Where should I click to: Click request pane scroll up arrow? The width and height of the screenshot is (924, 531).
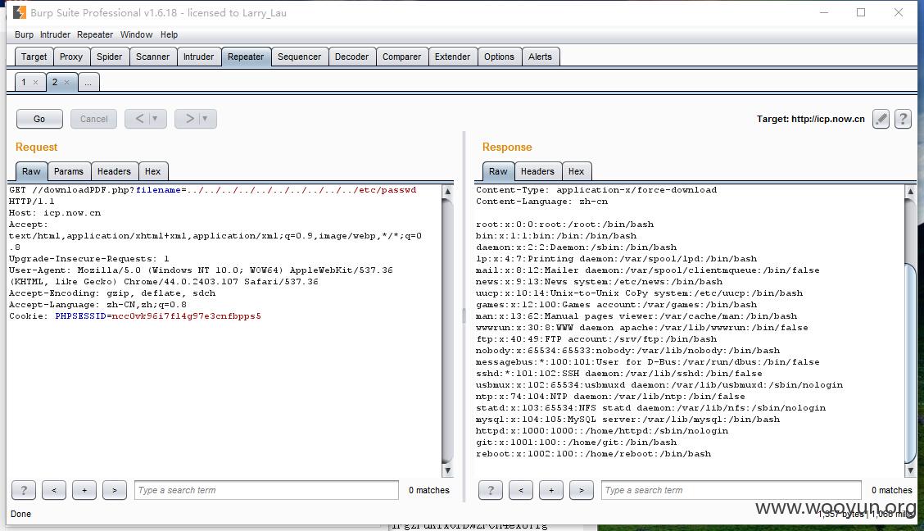(x=447, y=192)
